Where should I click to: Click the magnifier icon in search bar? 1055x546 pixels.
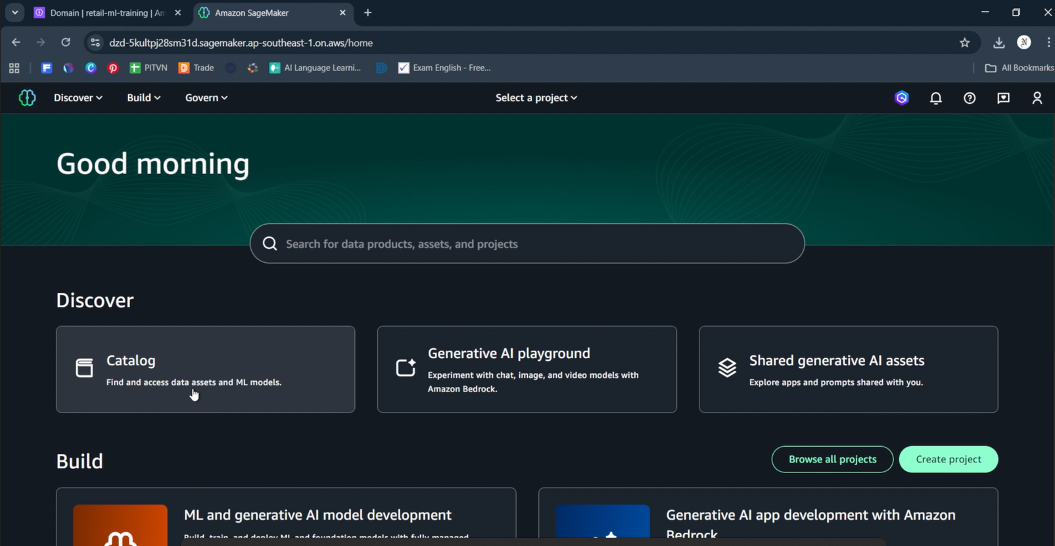pos(270,244)
